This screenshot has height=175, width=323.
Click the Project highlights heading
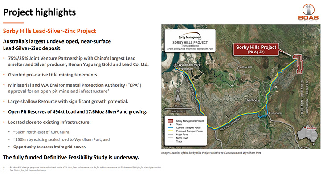point(39,12)
